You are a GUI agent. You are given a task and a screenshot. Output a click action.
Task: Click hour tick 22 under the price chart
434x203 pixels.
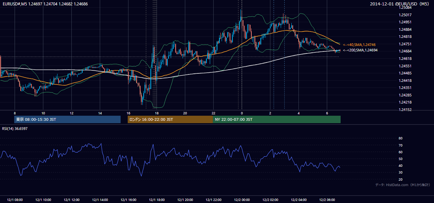213,113
